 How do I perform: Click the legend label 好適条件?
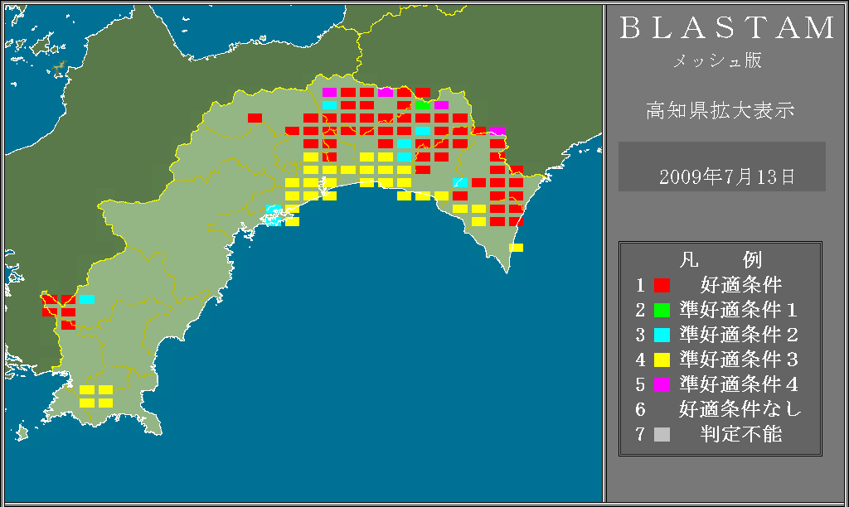point(741,285)
